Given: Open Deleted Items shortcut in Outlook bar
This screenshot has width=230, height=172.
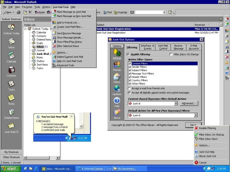Looking at the screenshot, I should tap(11, 112).
